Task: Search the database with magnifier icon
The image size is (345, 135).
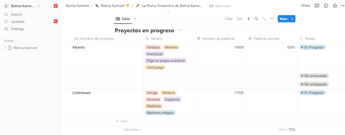Action: click(x=256, y=19)
